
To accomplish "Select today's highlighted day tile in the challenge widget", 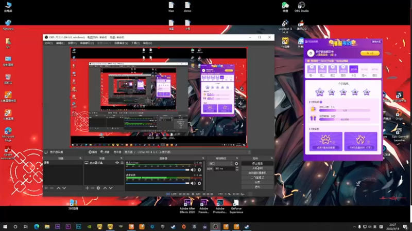I will pos(354,69).
